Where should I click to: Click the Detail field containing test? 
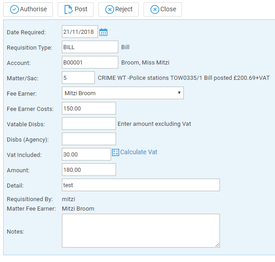(141, 185)
